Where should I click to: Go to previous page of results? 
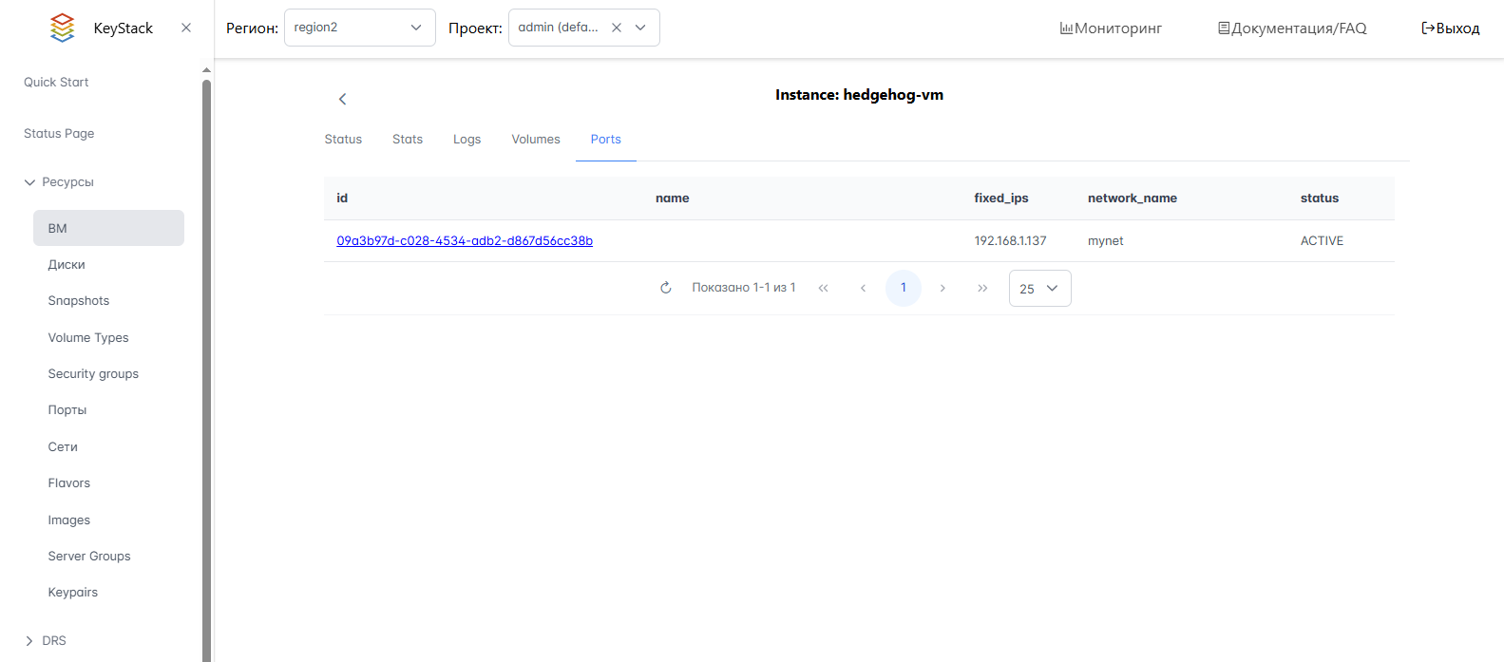tap(863, 288)
